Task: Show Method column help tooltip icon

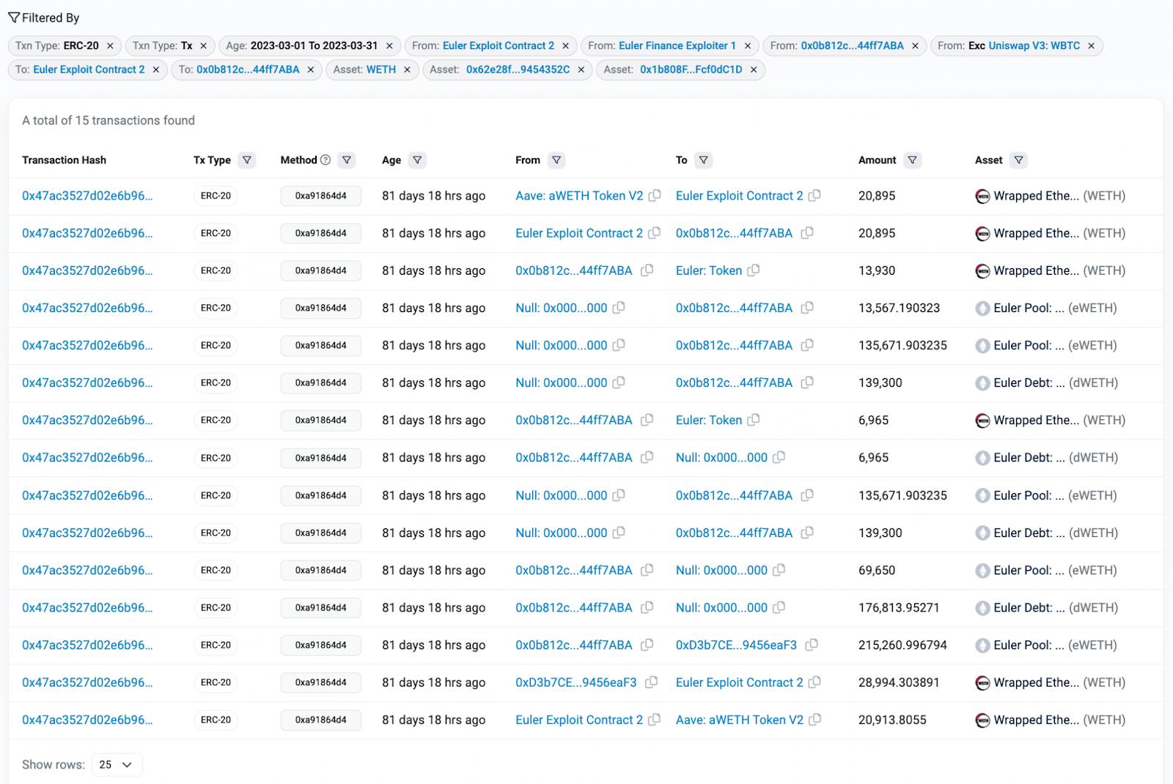Action: pos(326,160)
